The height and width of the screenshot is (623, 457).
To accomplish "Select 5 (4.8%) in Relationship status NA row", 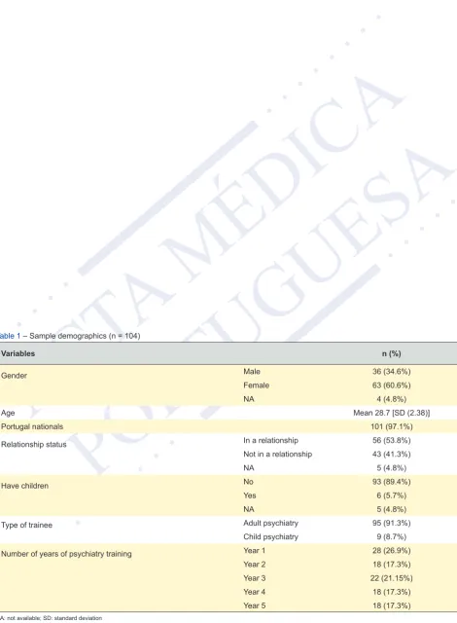I will pos(391,468).
